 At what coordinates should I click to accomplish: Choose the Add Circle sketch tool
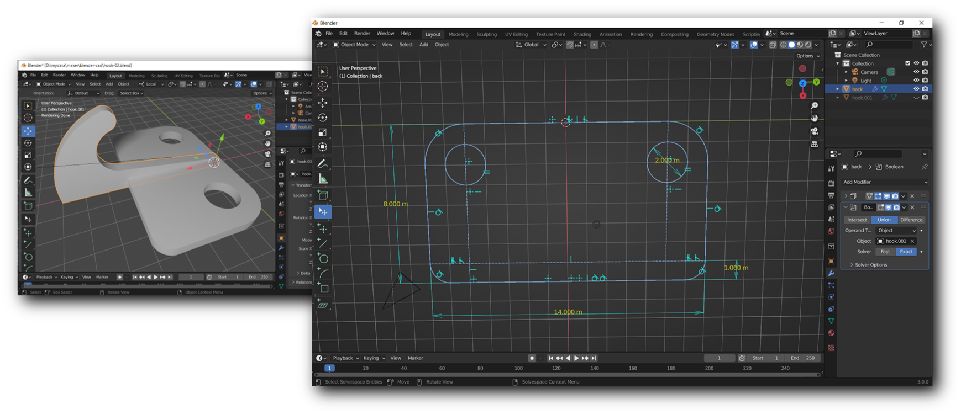[323, 258]
